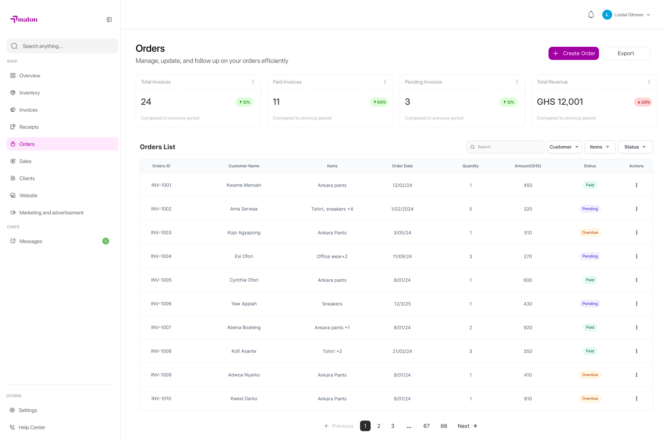Viewport: 665px width, 442px height.
Task: Open the Total Revenue card options menu
Action: click(649, 82)
